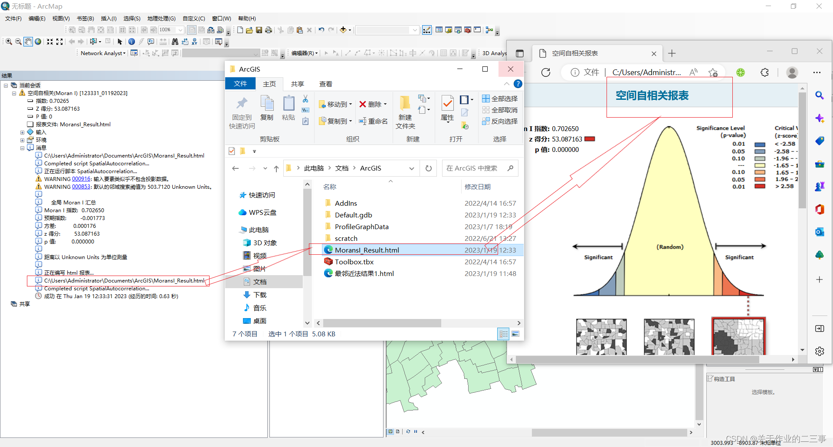
Task: Toggle the item checkboxes icon in Explorer quick toolbar
Action: pos(232,151)
